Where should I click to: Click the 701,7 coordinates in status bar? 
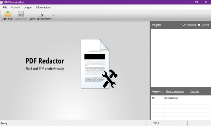point(156,123)
